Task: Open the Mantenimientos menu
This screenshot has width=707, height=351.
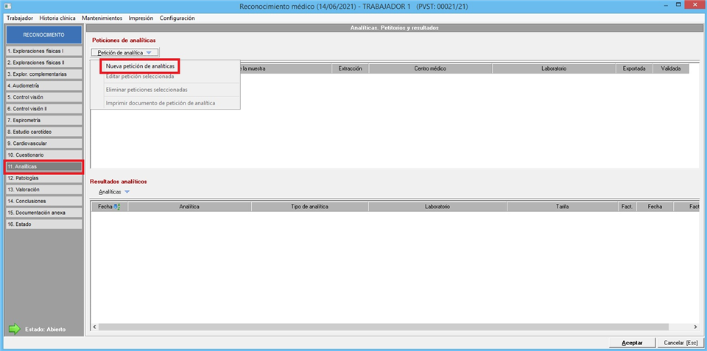Action: (102, 18)
